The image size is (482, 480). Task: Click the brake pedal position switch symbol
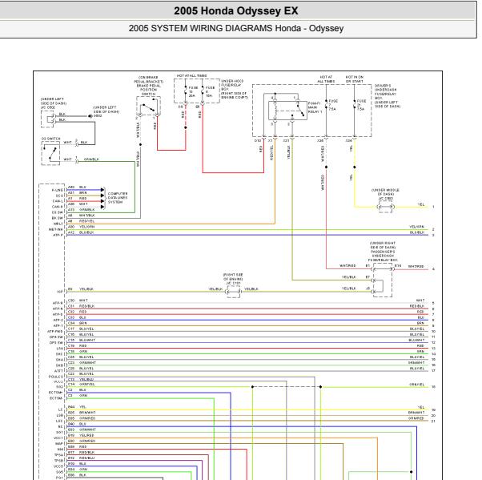tap(148, 107)
